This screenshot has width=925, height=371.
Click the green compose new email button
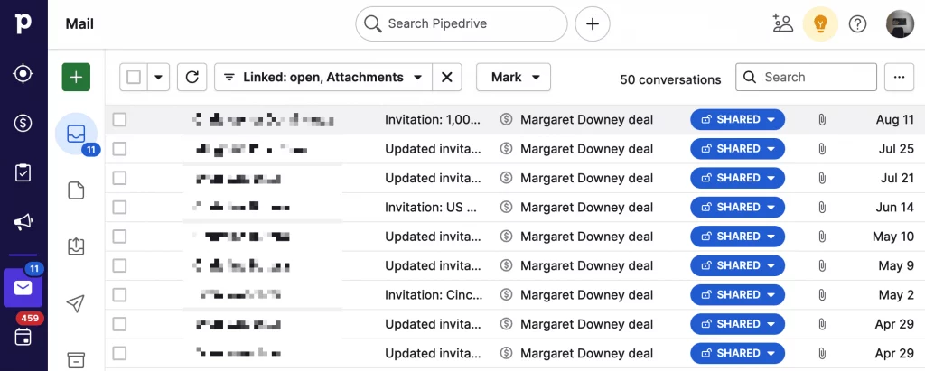[x=76, y=78]
